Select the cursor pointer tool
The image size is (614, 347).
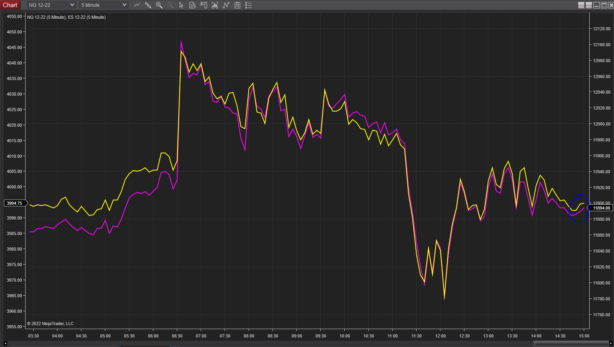click(182, 5)
